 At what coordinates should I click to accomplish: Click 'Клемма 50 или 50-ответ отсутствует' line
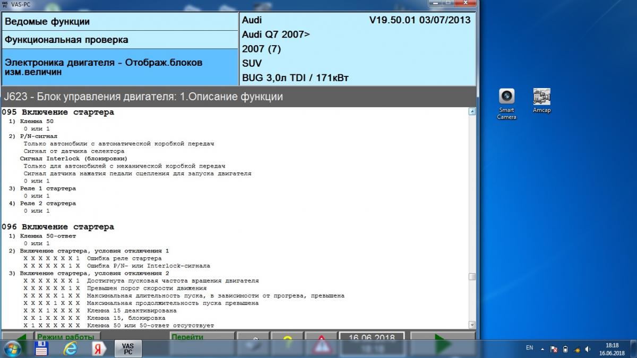pos(151,325)
